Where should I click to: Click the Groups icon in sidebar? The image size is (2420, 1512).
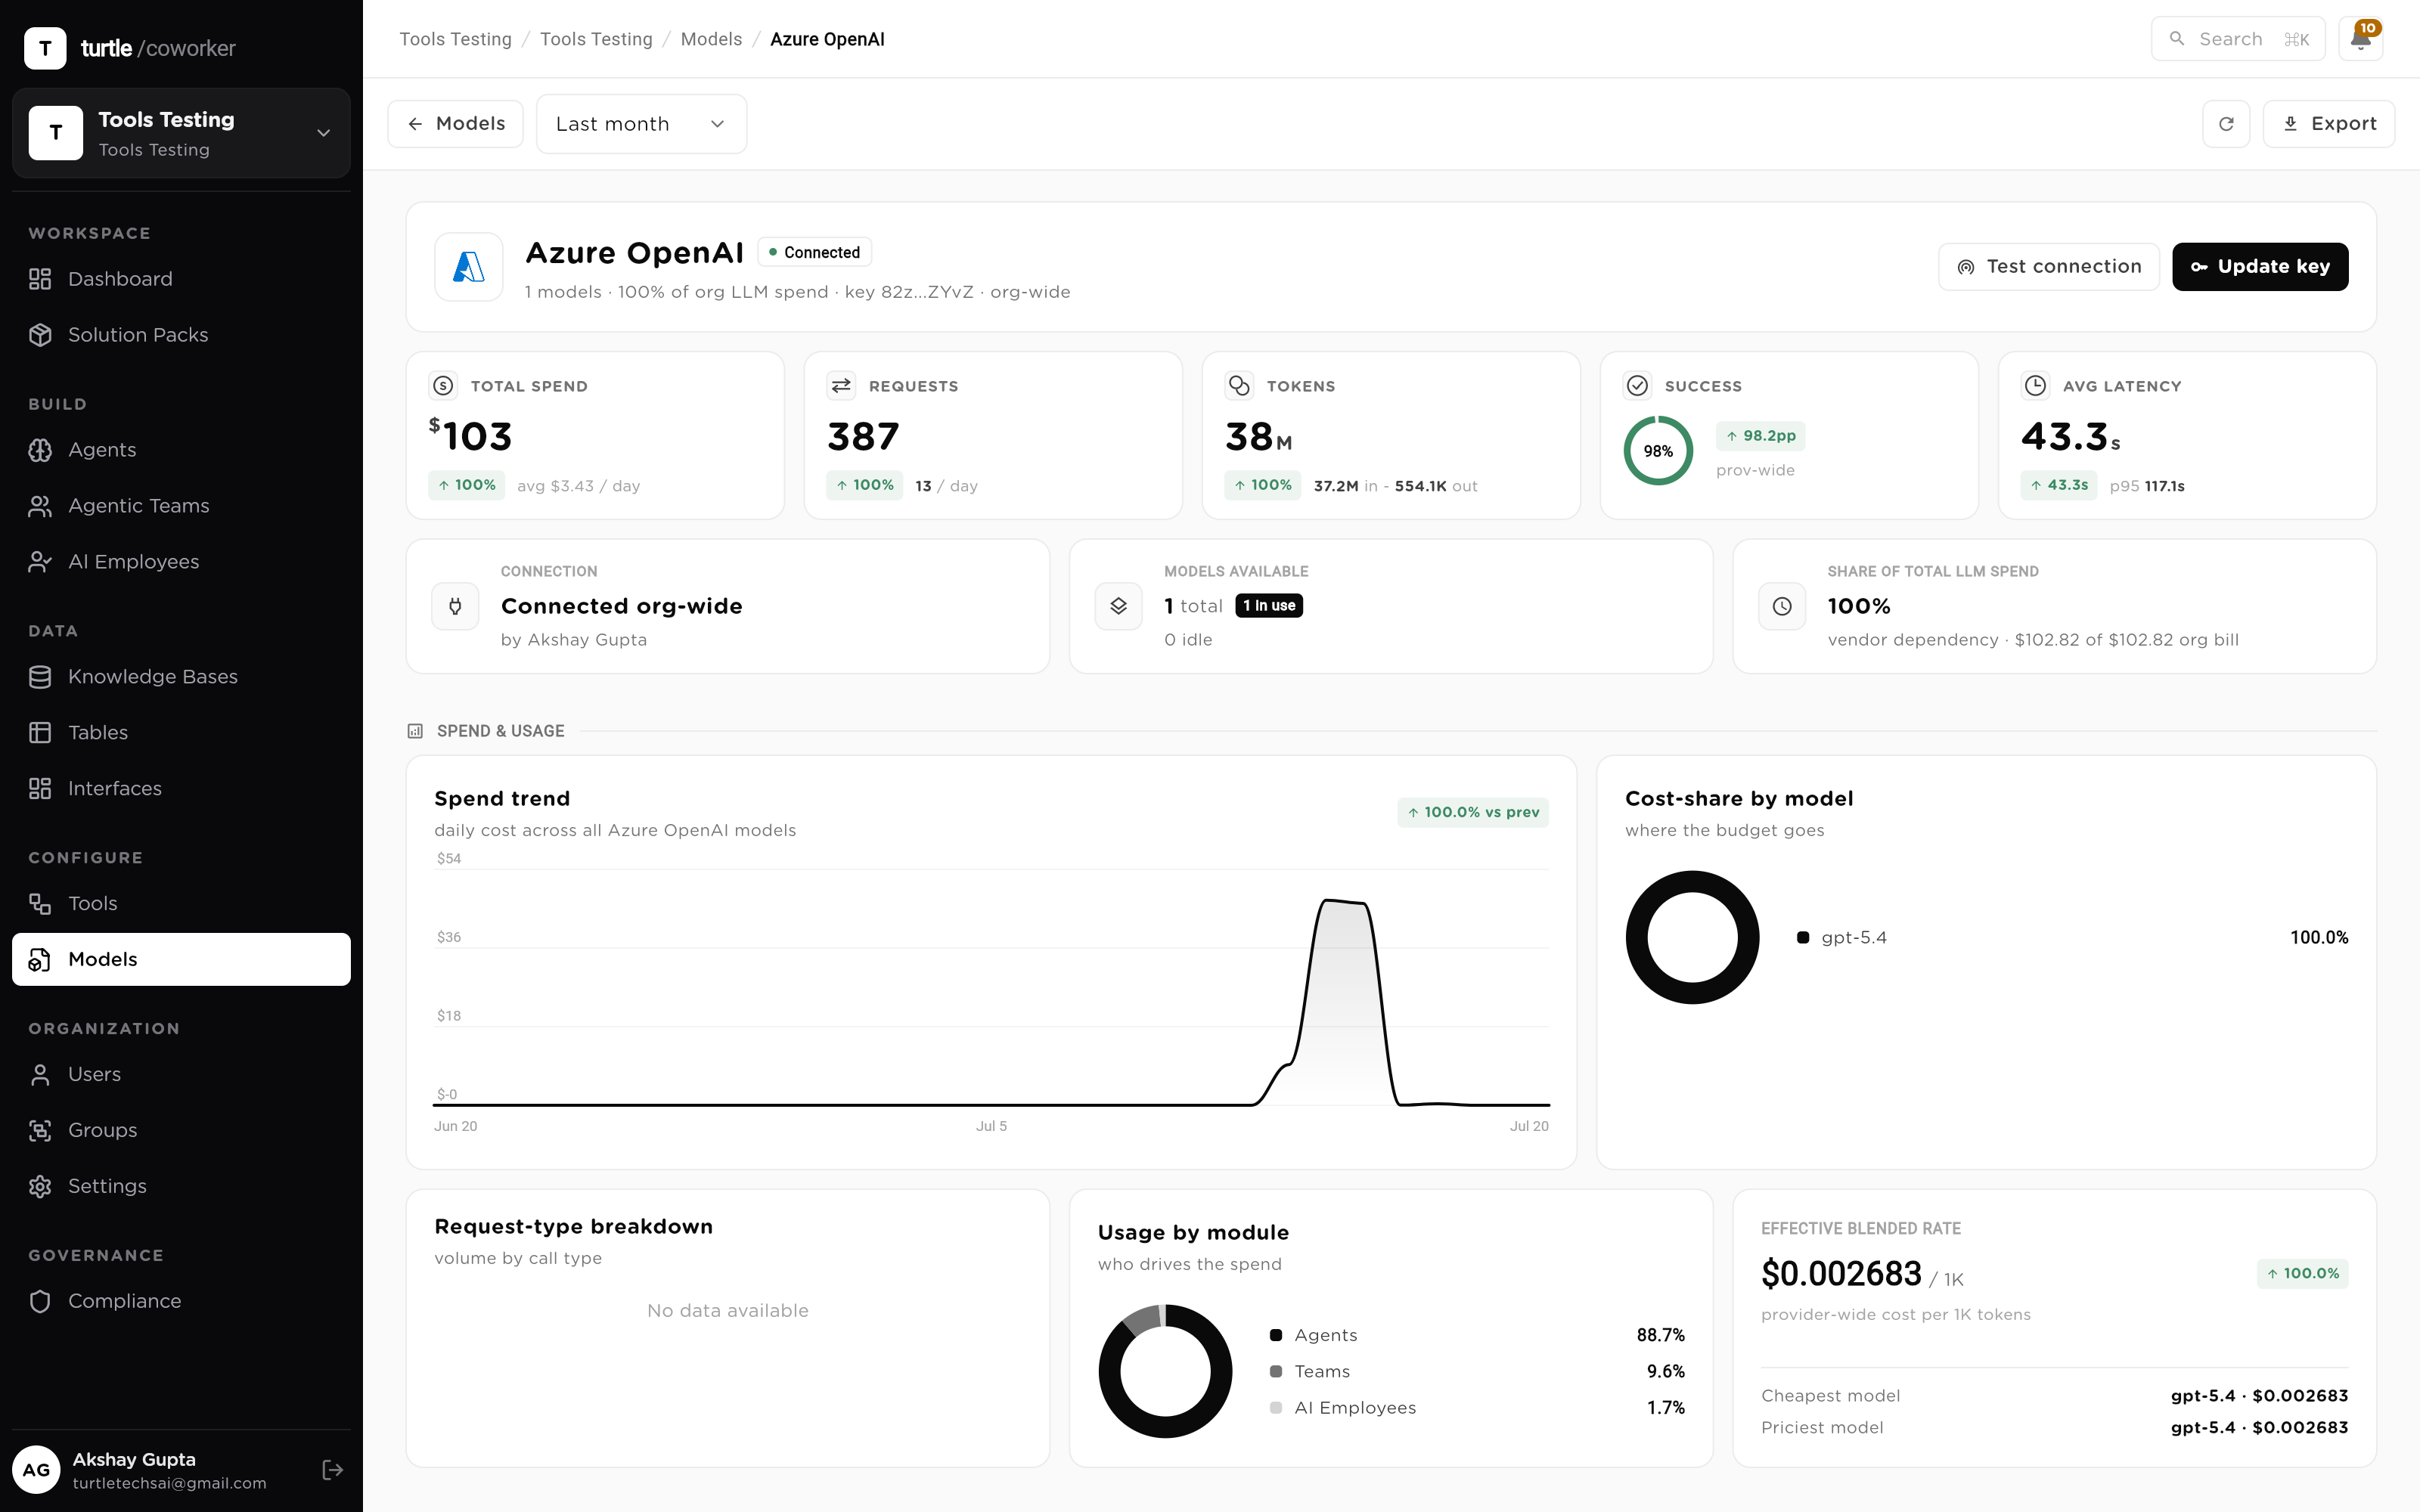tap(40, 1130)
